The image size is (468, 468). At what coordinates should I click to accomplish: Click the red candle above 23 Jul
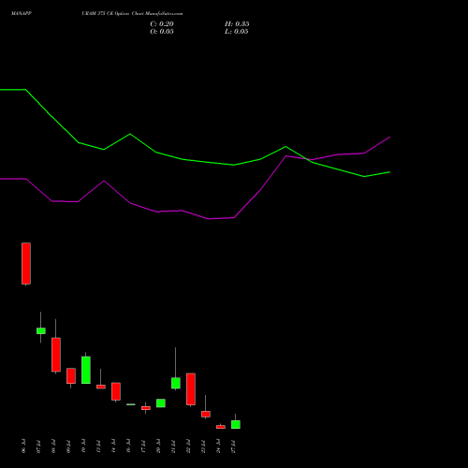[x=206, y=414]
